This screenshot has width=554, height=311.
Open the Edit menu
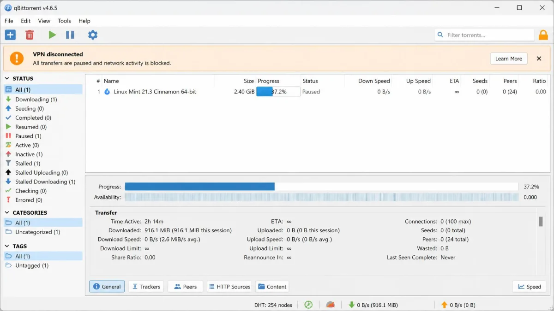(x=26, y=21)
